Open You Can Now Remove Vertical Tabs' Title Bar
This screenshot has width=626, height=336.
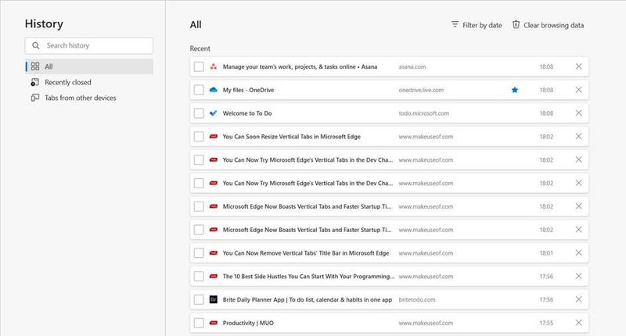(x=306, y=252)
